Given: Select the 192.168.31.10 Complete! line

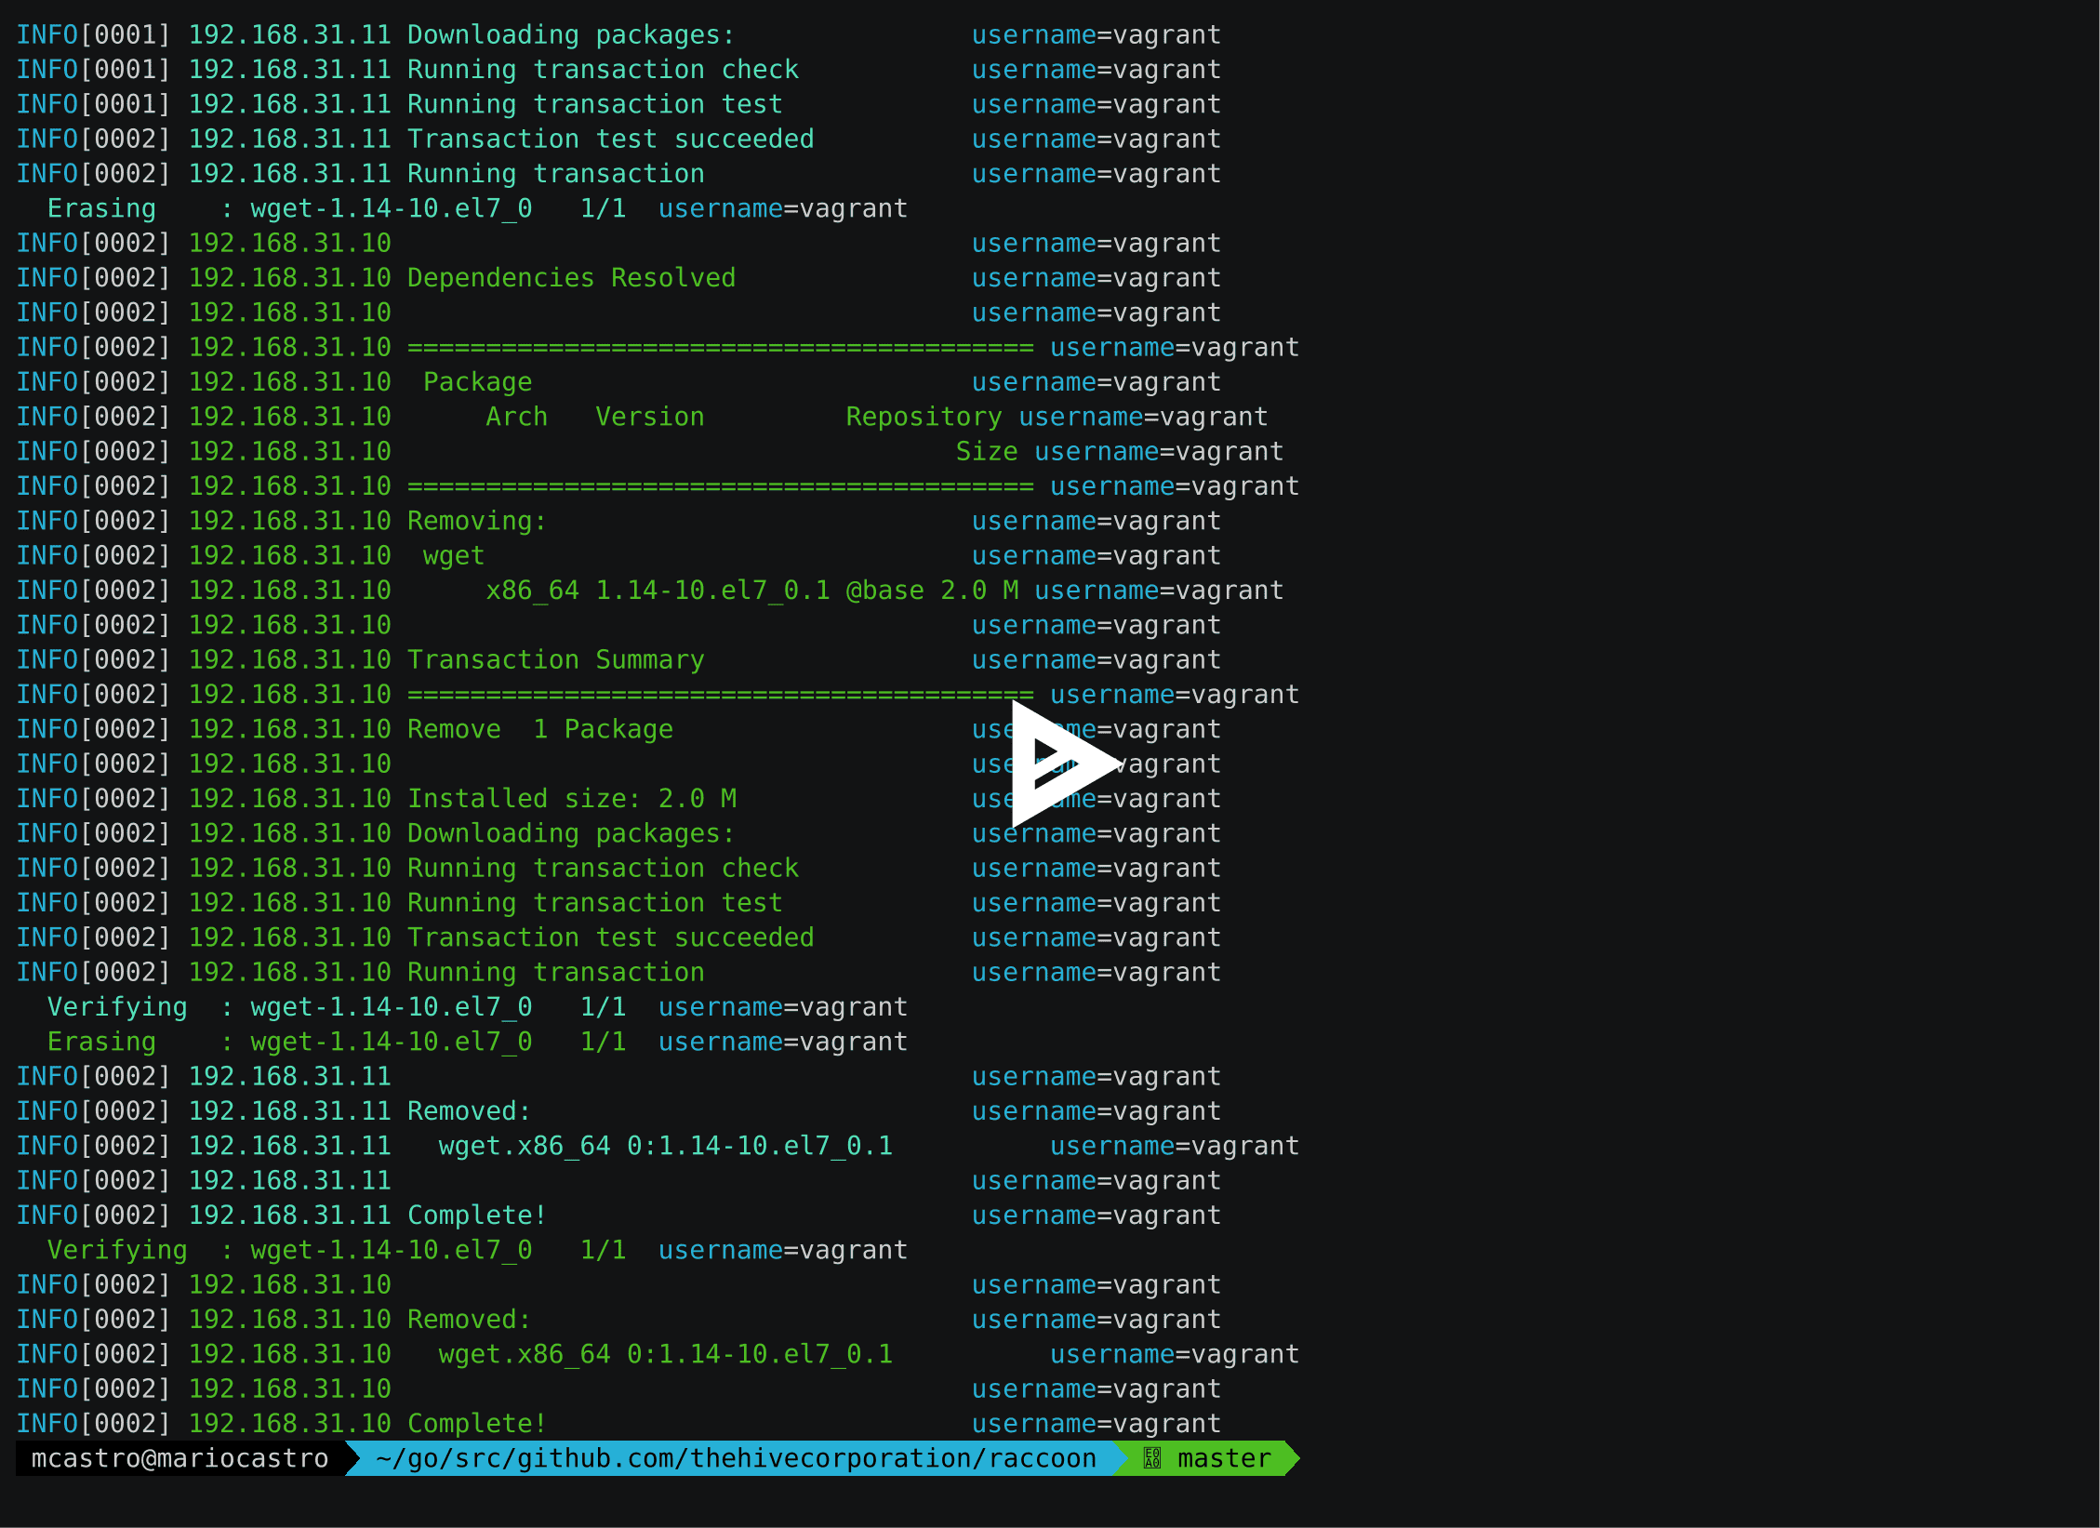Looking at the screenshot, I should 618,1424.
